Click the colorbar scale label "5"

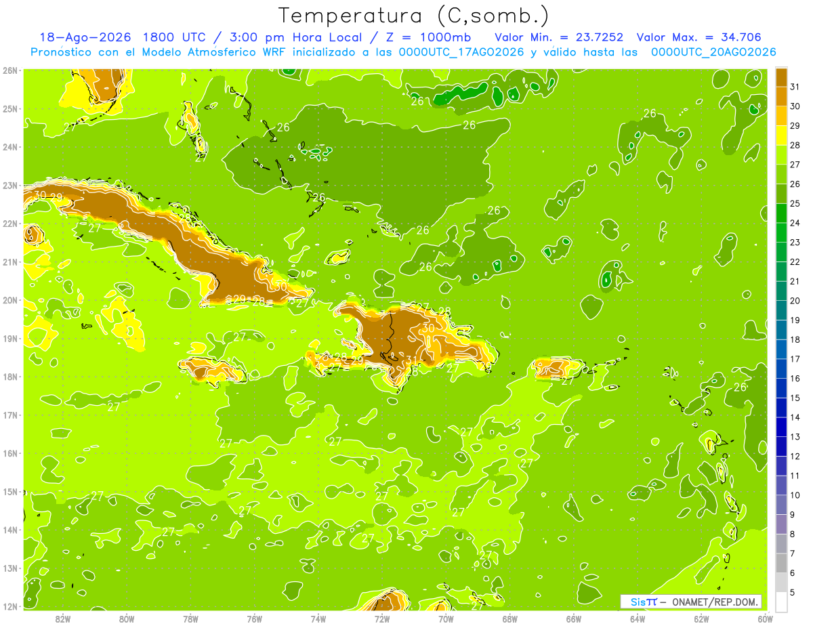click(793, 593)
